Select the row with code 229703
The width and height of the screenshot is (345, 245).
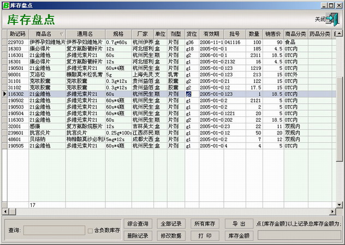click(16, 41)
